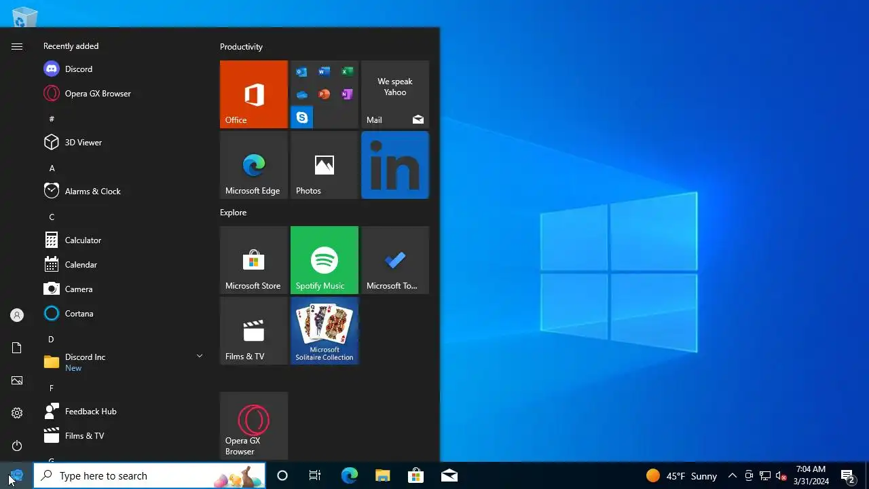Screen dimensions: 869x489
Task: Click the letter D section header
Action: [x=51, y=339]
